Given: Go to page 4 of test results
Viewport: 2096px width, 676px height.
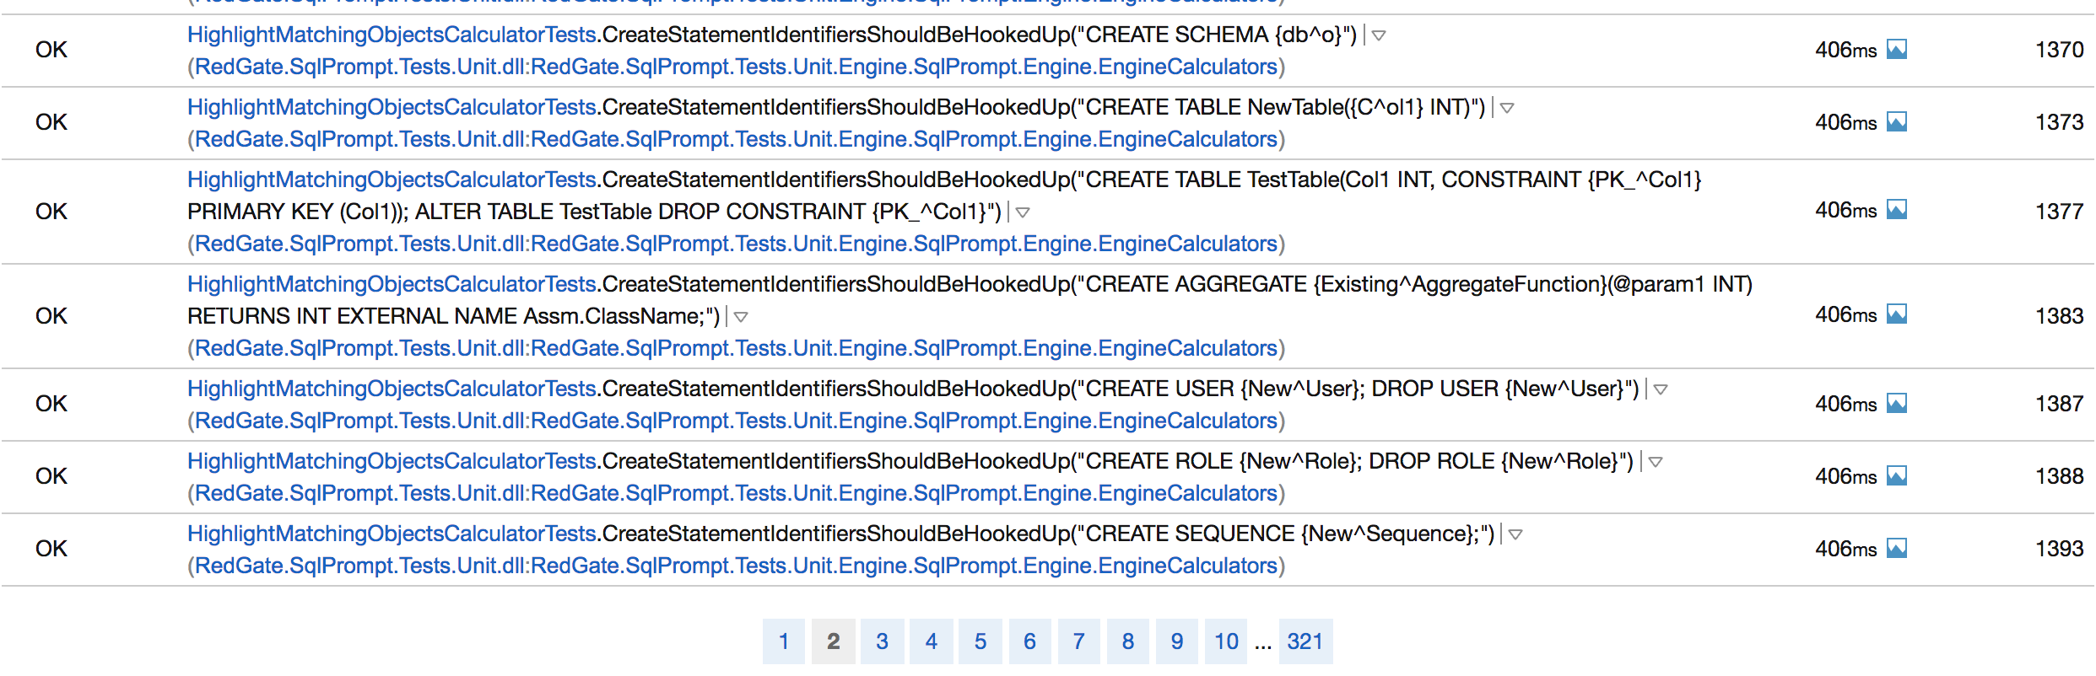Looking at the screenshot, I should (x=932, y=642).
